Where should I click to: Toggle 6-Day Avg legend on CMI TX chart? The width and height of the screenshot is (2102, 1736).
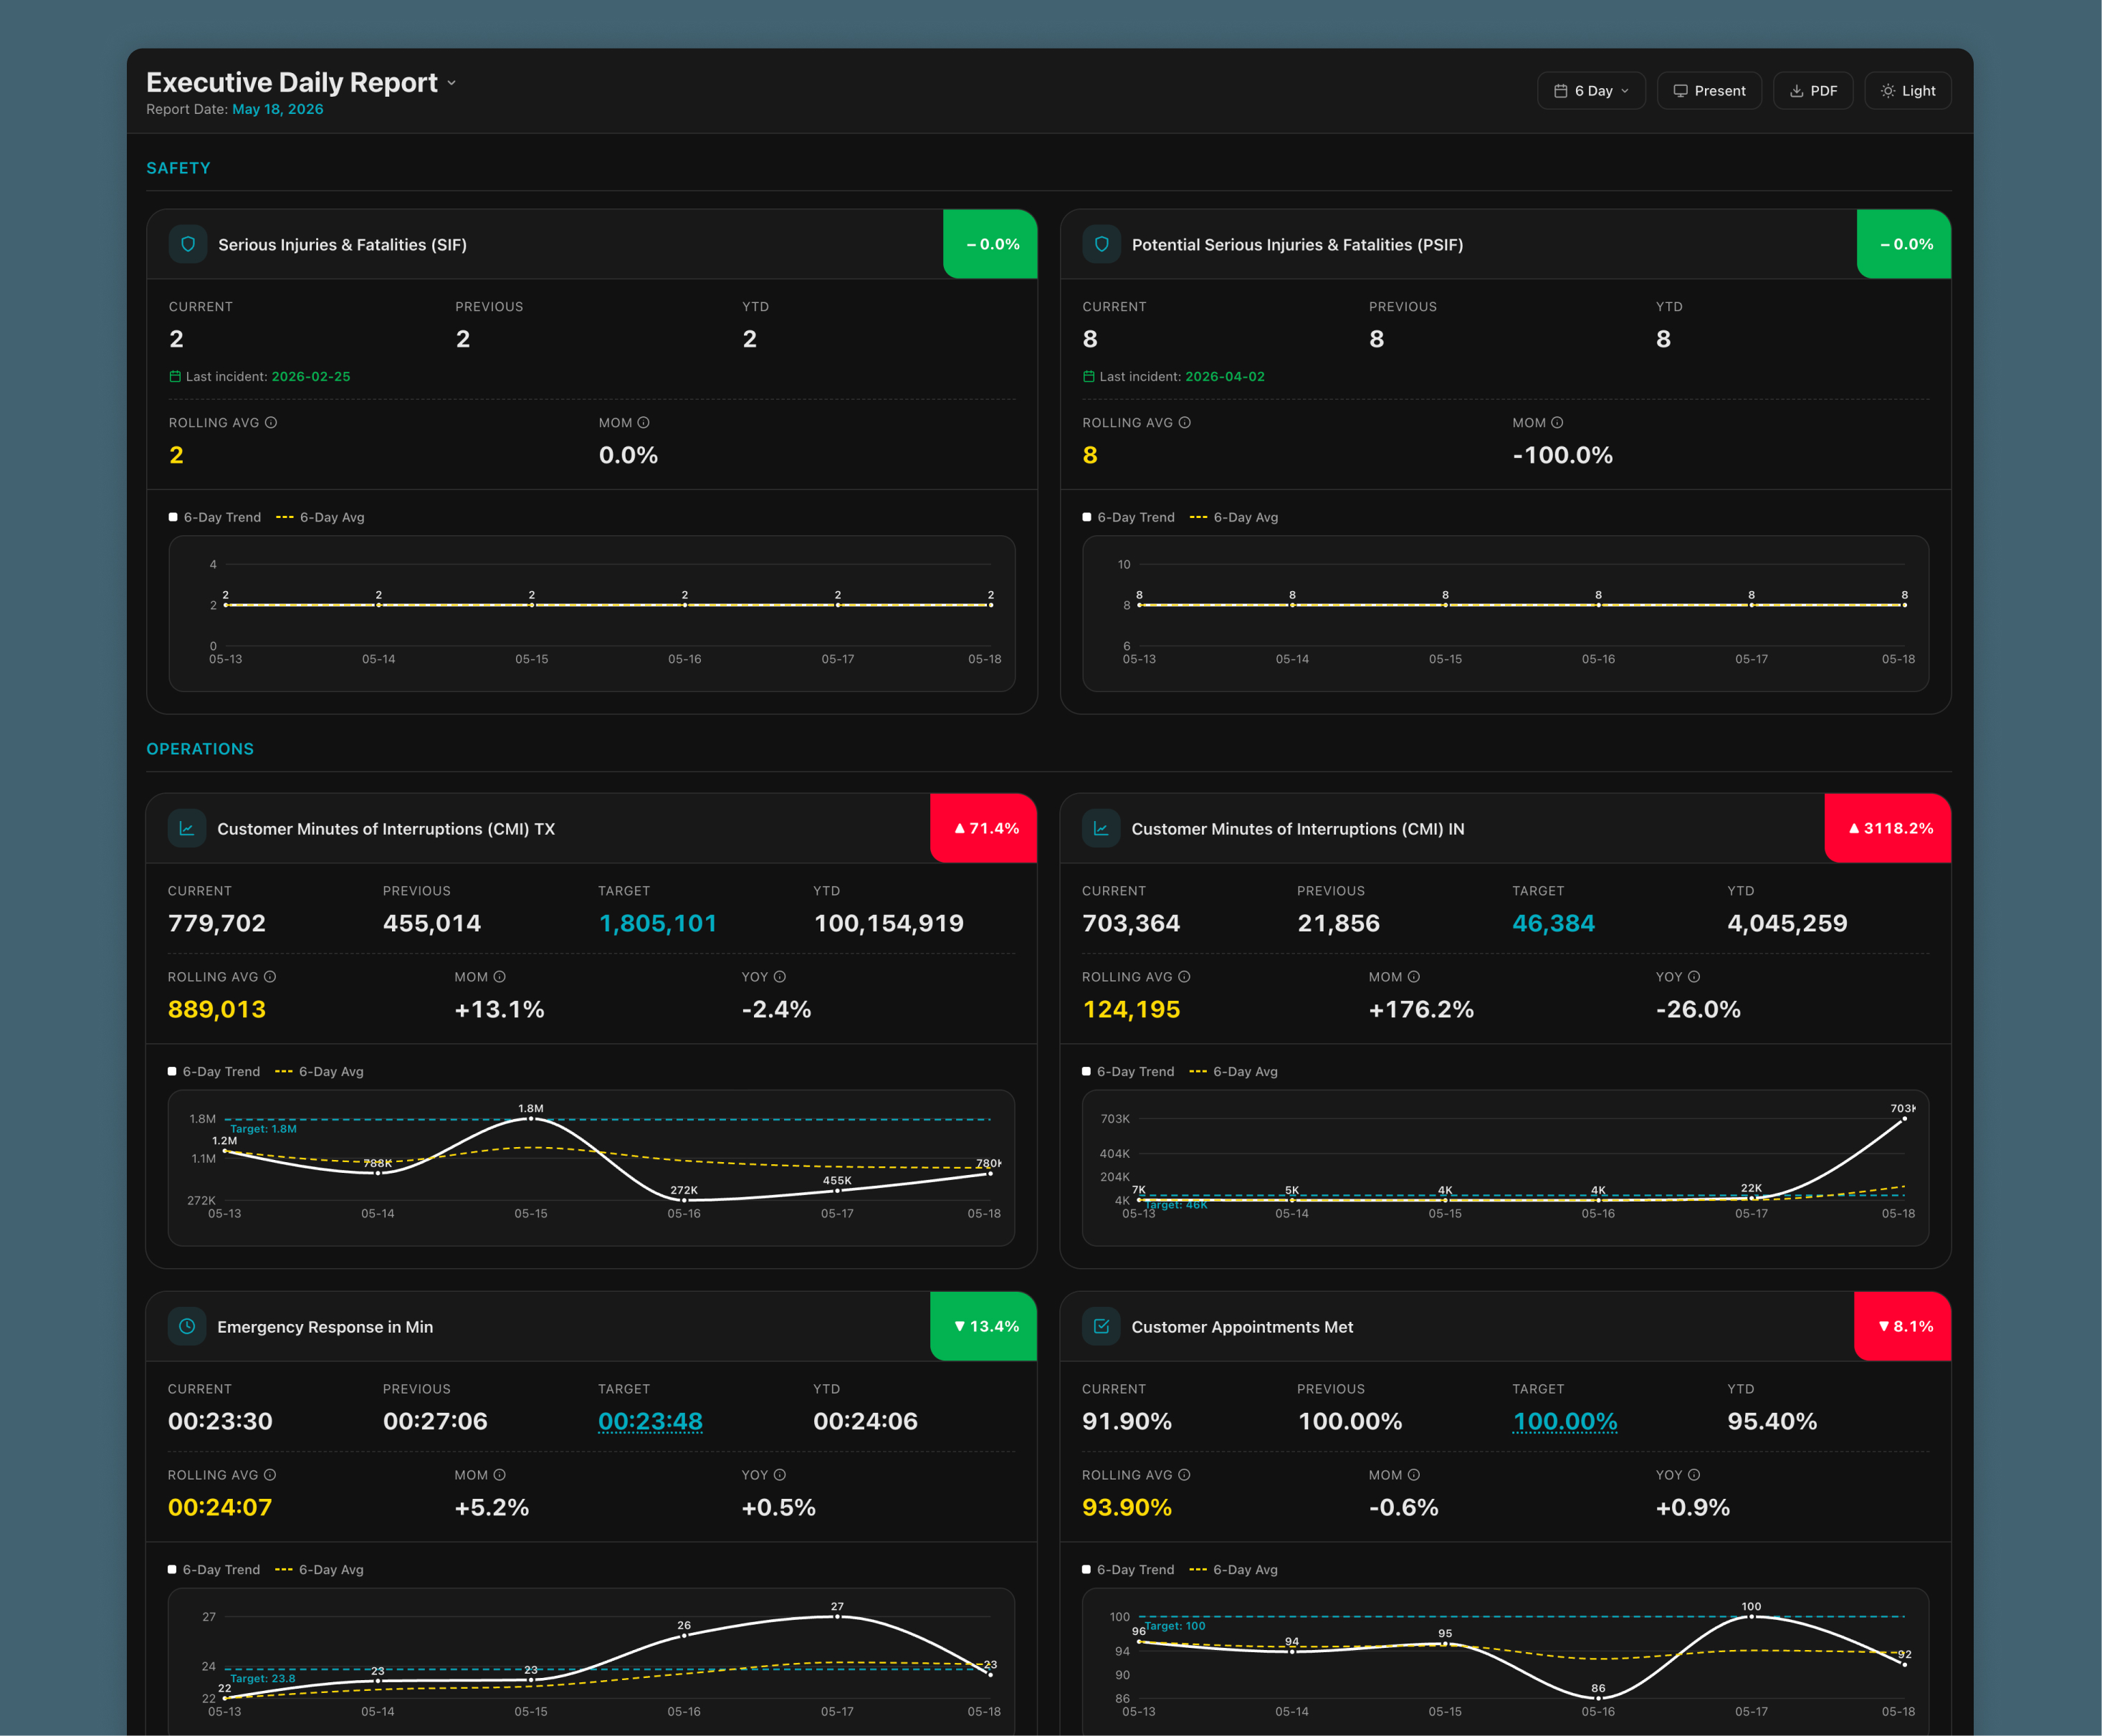pos(319,1071)
